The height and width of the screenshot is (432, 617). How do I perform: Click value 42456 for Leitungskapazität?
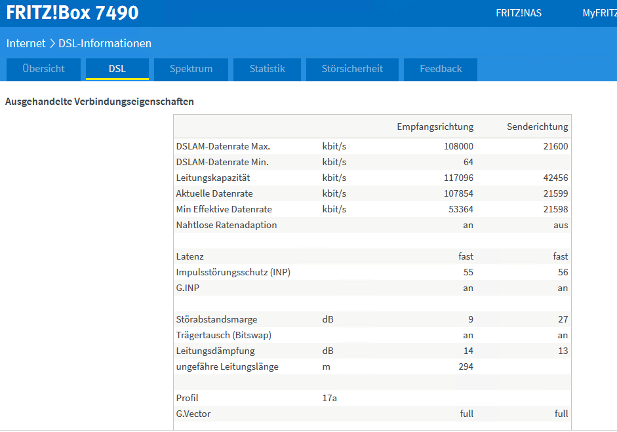pos(555,178)
